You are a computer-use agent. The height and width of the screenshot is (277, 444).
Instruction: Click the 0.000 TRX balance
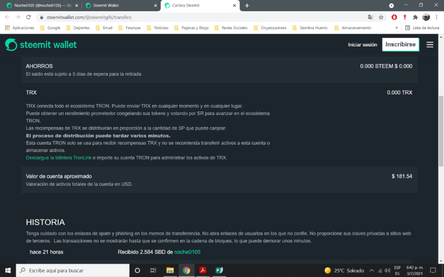(x=400, y=92)
